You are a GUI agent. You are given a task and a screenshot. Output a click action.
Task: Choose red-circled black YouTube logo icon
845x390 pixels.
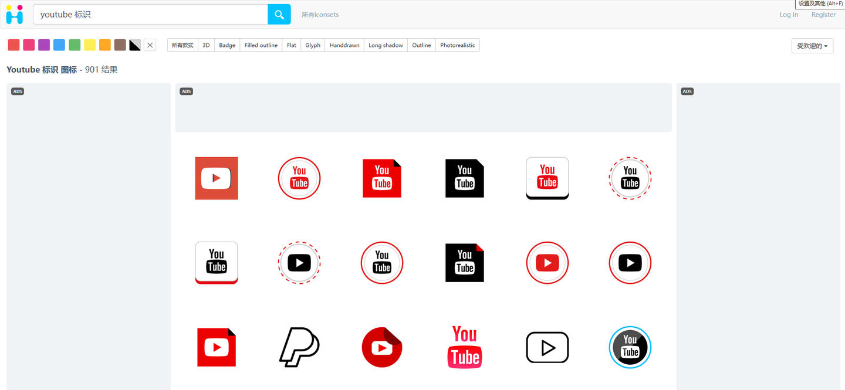[382, 263]
